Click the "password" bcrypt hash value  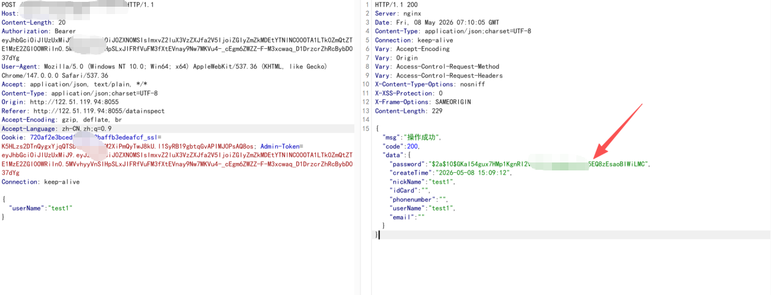click(x=538, y=164)
